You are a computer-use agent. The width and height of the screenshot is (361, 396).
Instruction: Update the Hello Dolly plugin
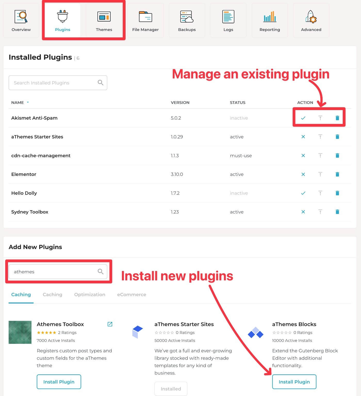pos(320,193)
